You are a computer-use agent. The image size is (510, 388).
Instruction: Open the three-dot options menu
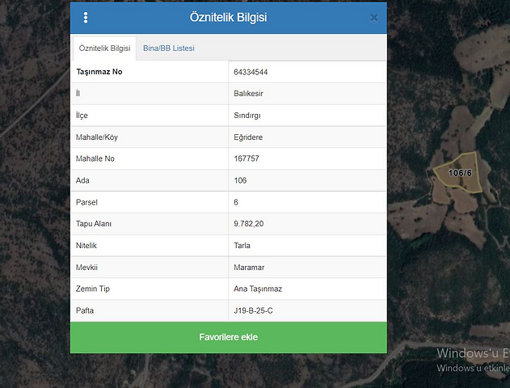tap(86, 18)
